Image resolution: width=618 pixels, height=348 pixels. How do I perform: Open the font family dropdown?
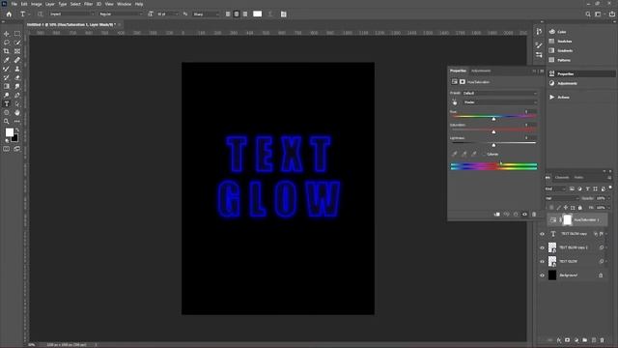[x=72, y=14]
